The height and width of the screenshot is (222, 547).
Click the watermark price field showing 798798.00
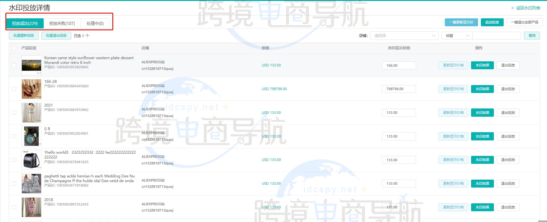click(x=399, y=89)
